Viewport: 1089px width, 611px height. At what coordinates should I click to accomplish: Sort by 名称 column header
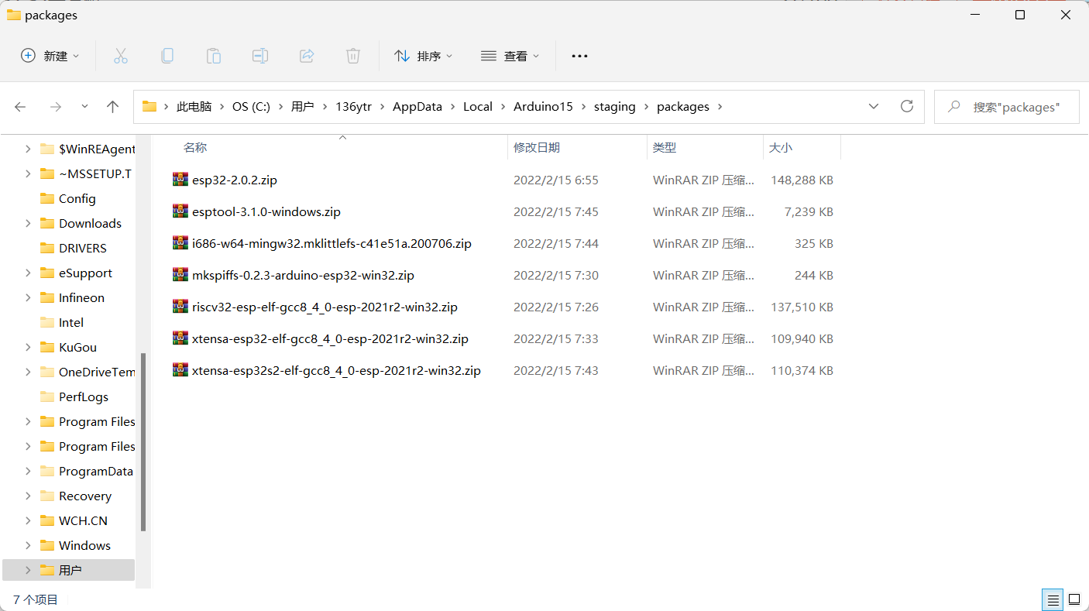(195, 147)
